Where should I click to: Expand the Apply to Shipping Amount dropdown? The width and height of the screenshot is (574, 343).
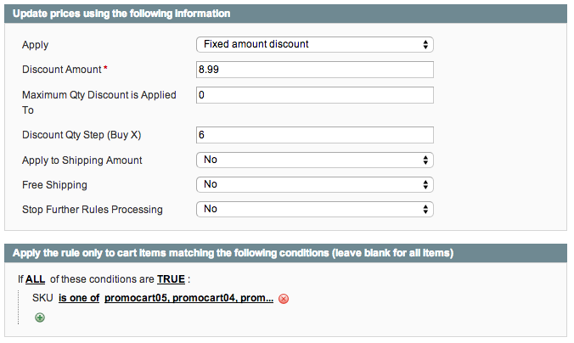315,160
